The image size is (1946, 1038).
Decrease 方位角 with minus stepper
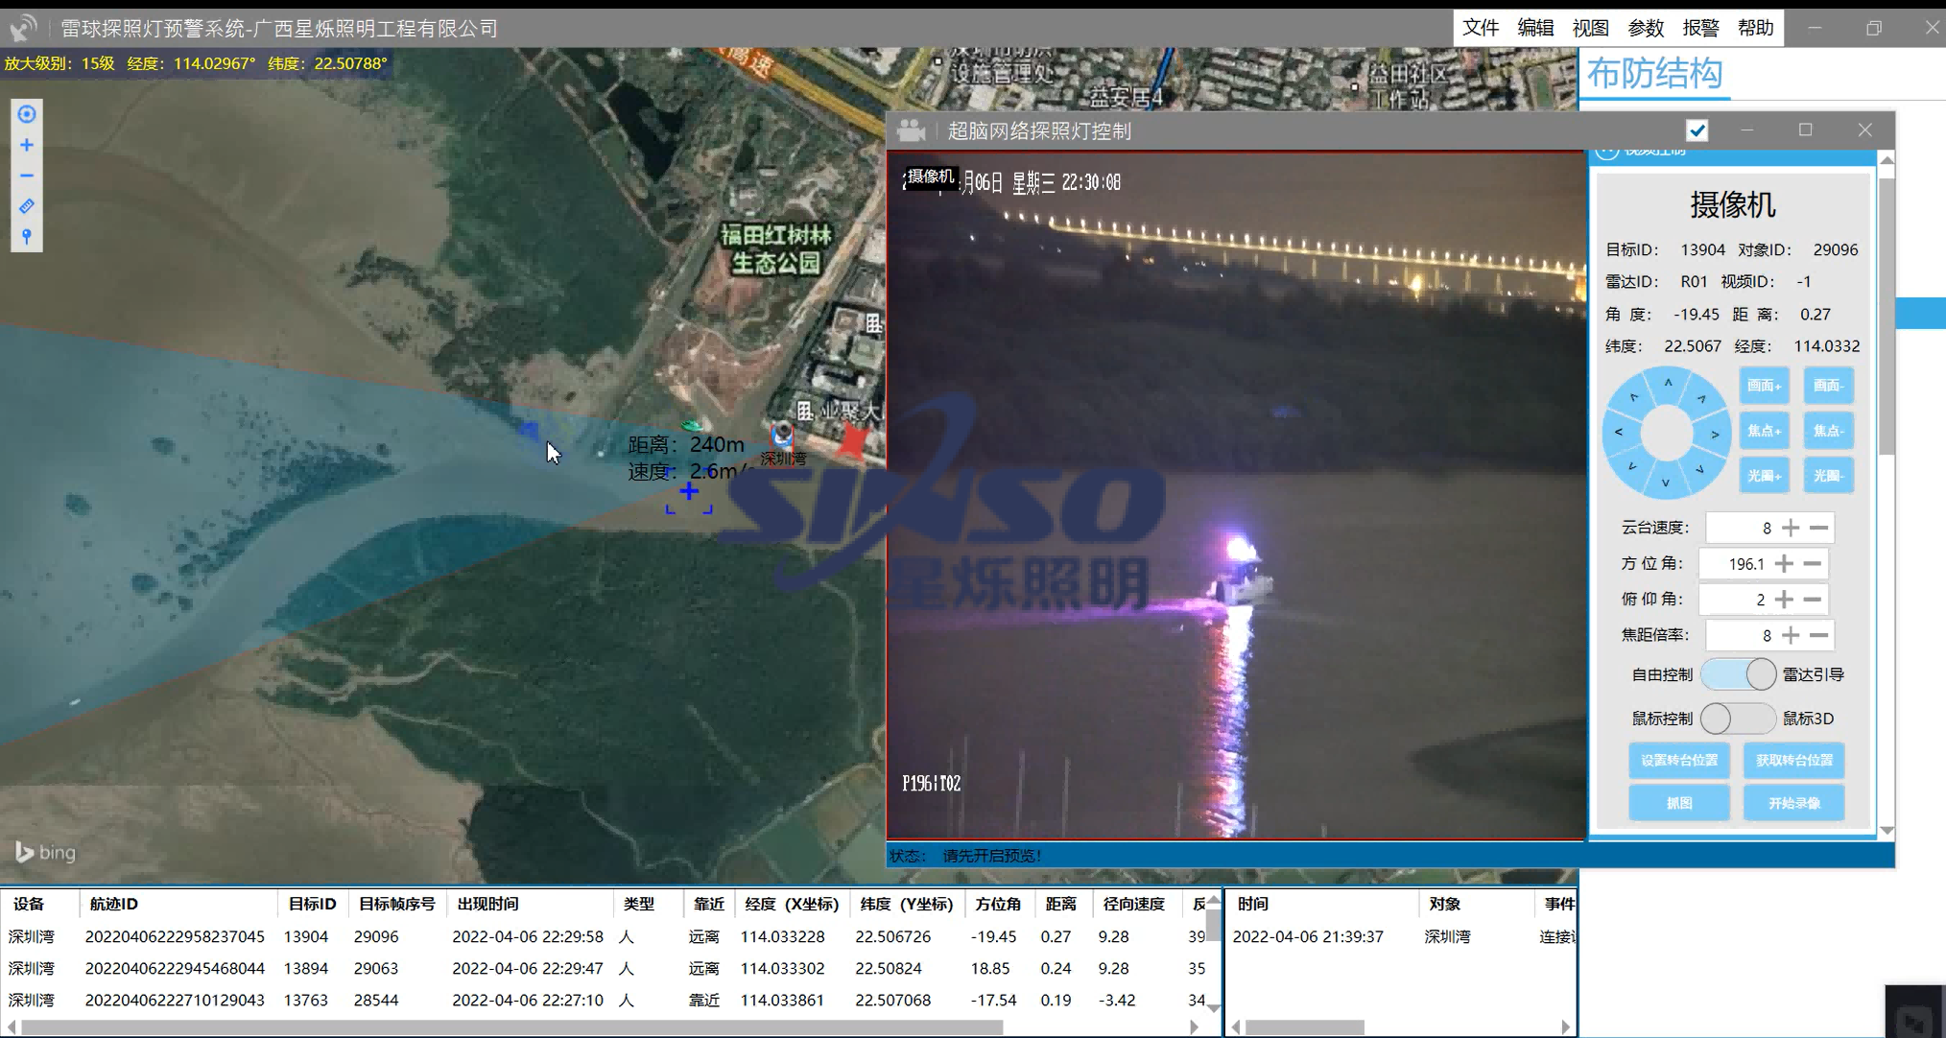1813,564
